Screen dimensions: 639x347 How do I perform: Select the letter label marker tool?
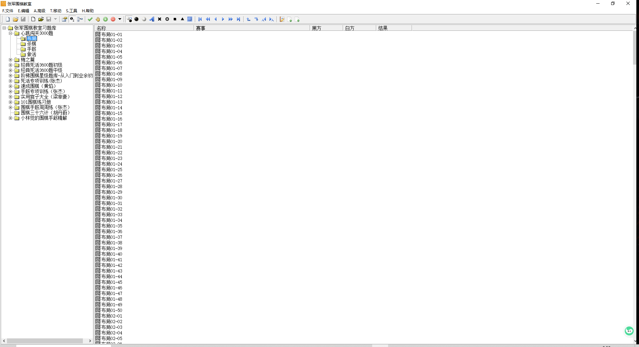coord(152,19)
